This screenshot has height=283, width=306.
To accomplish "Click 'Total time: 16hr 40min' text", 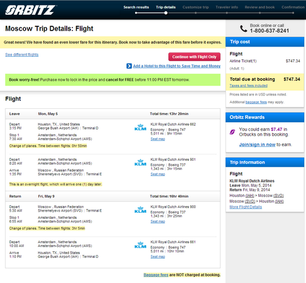I will pyautogui.click(x=169, y=196).
